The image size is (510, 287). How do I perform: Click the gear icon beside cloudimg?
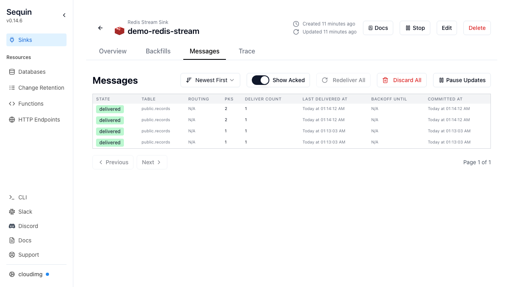pos(12,274)
